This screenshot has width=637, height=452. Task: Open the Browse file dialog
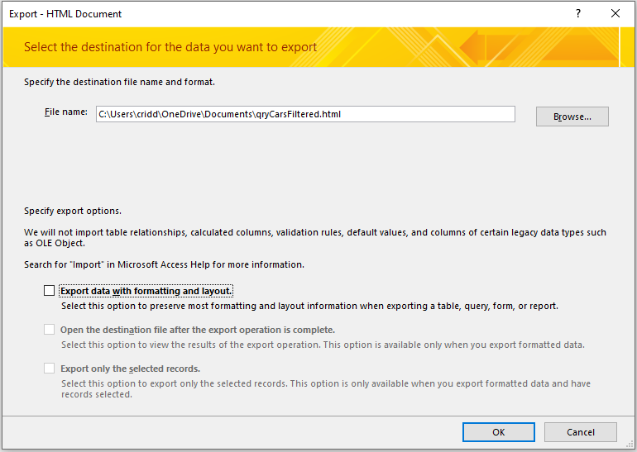pos(572,117)
